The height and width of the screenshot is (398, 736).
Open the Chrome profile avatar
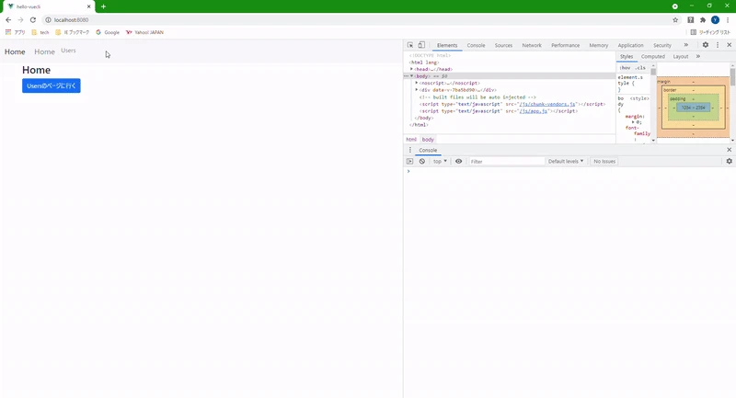[x=716, y=20]
